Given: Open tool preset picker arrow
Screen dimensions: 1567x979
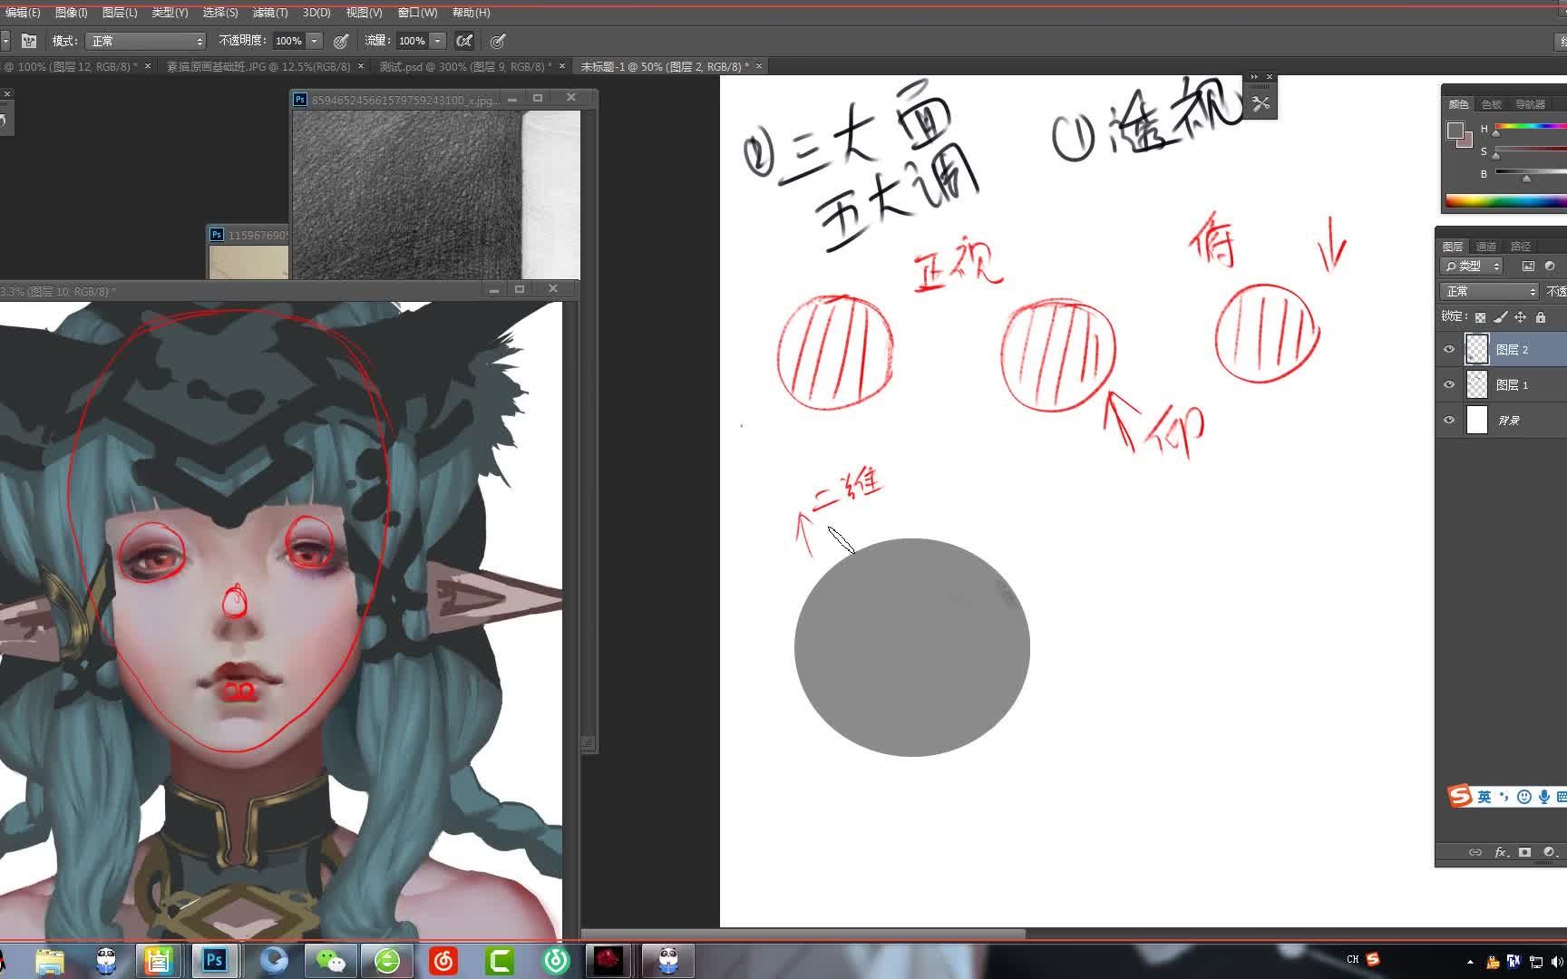Looking at the screenshot, I should (x=5, y=41).
